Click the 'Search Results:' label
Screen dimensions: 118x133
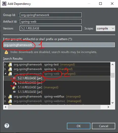pyautogui.click(x=13, y=59)
